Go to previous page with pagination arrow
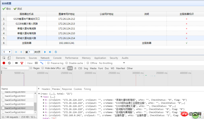This screenshot has height=119, width=204. click(x=21, y=52)
